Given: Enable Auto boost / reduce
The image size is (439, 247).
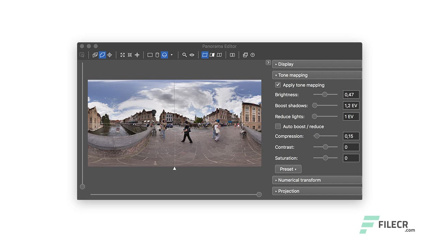Looking at the screenshot, I should [278, 126].
